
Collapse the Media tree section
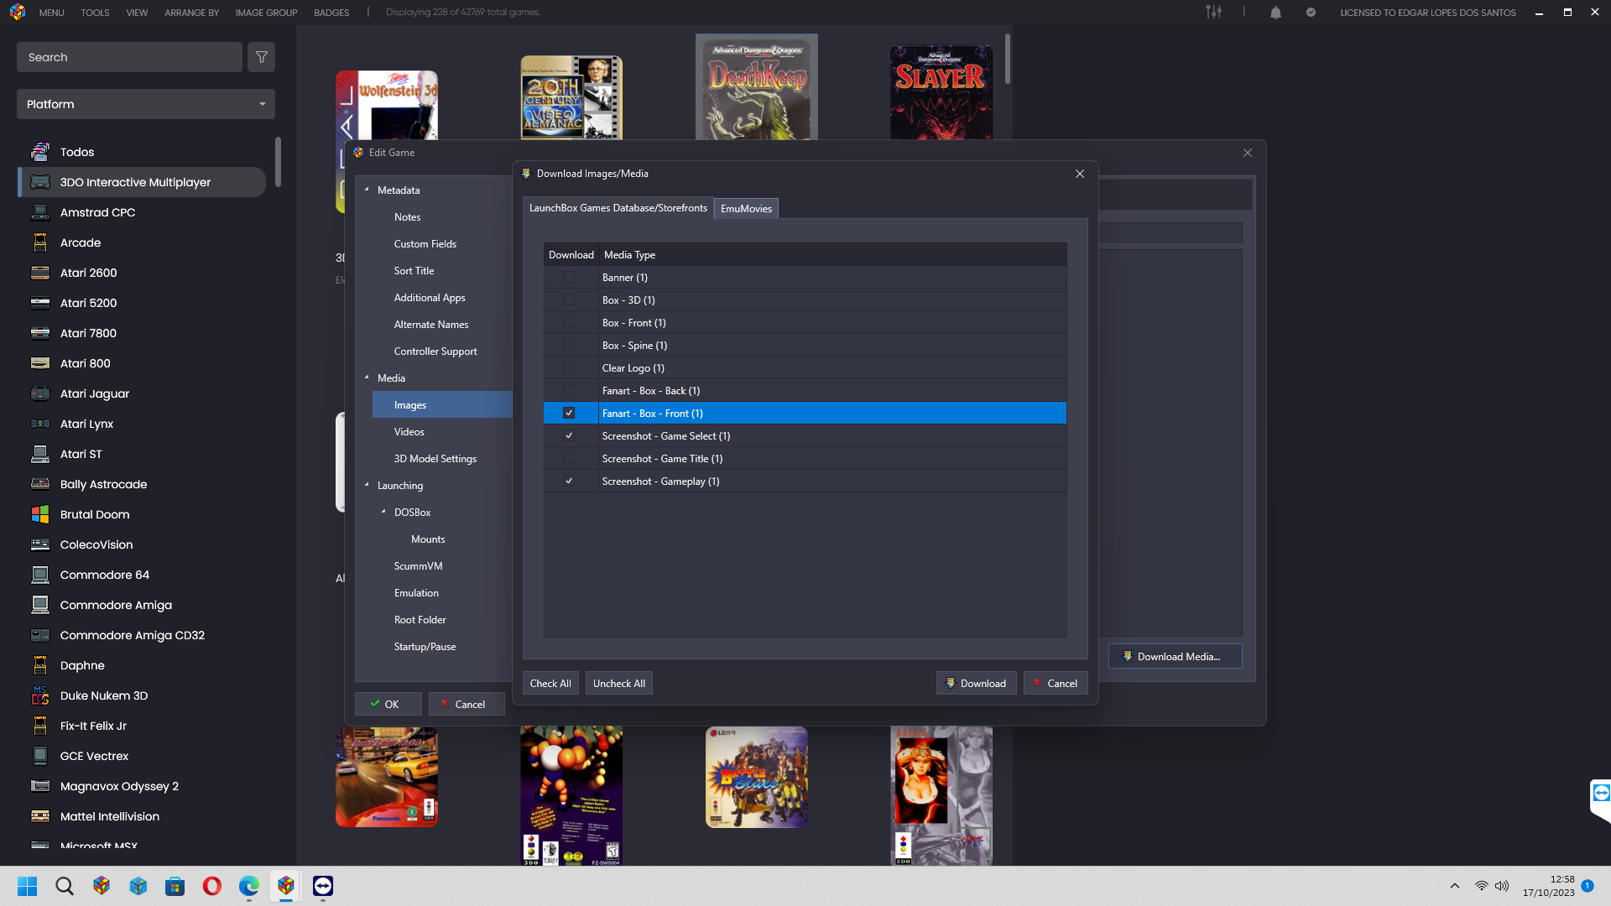pyautogui.click(x=367, y=377)
